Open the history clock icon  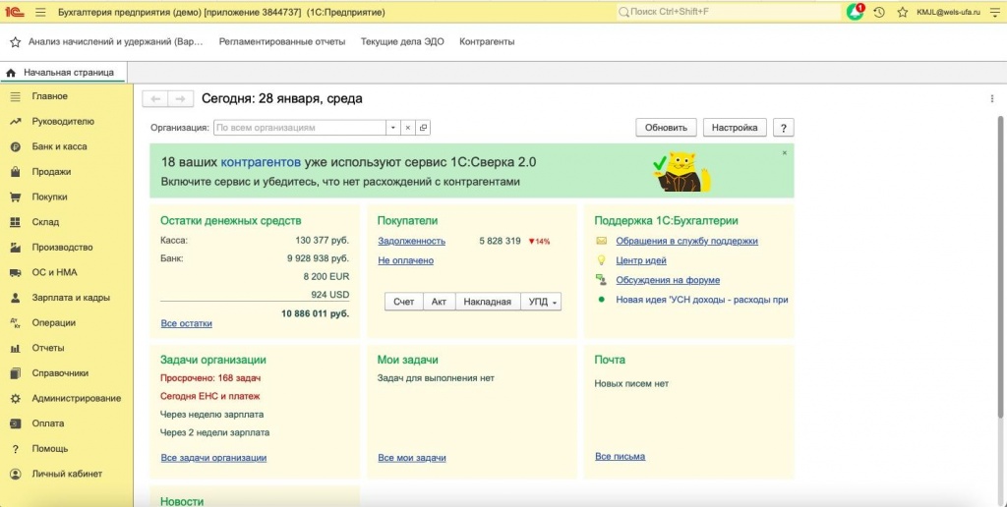879,12
